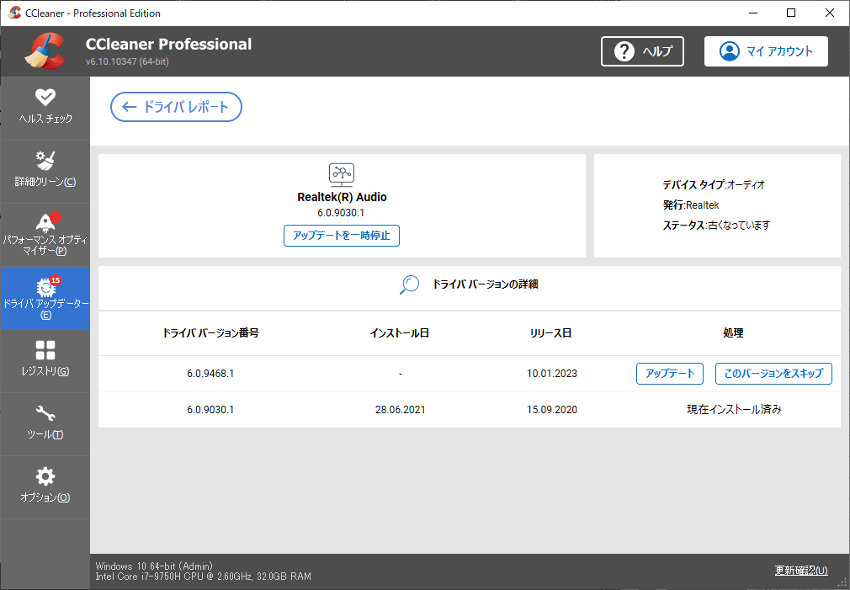Click version text v6.10.10347 (64-bit)
This screenshot has height=590, width=850.
[127, 61]
